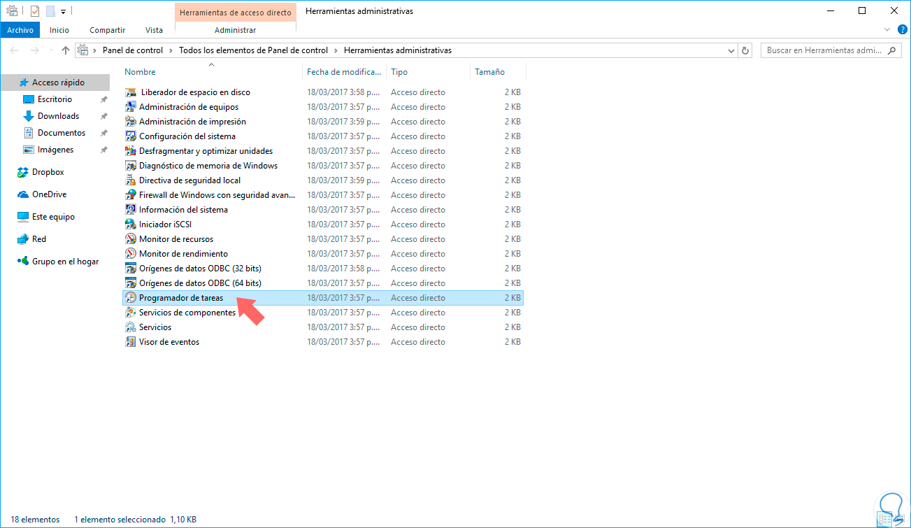The image size is (911, 528).
Task: Unpin Escritorio using its pin icon
Action: coord(103,99)
